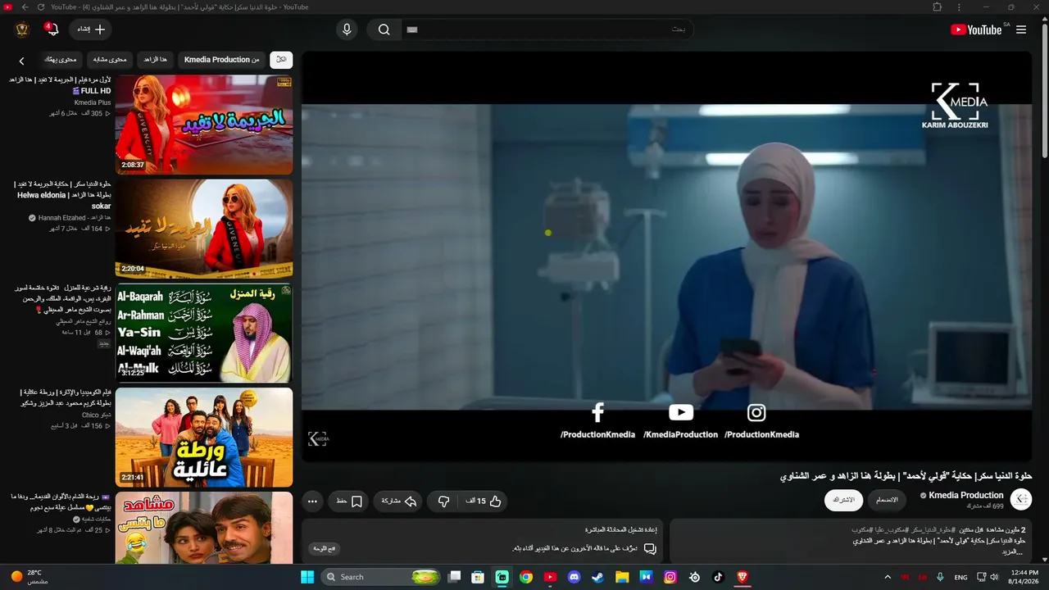Go back with the browser back arrow
Viewport: 1049px width, 590px height.
pos(25,7)
